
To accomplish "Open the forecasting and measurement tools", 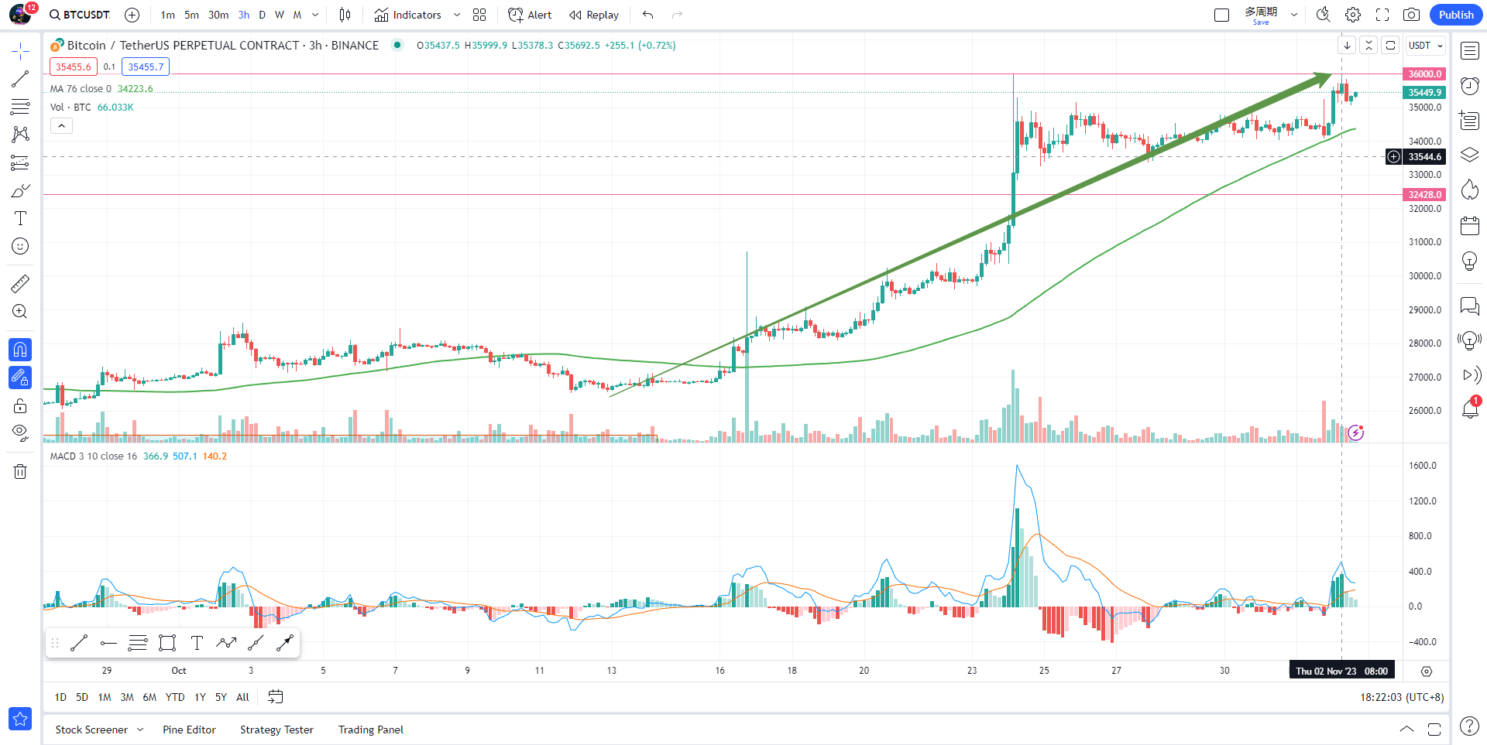I will [x=20, y=162].
